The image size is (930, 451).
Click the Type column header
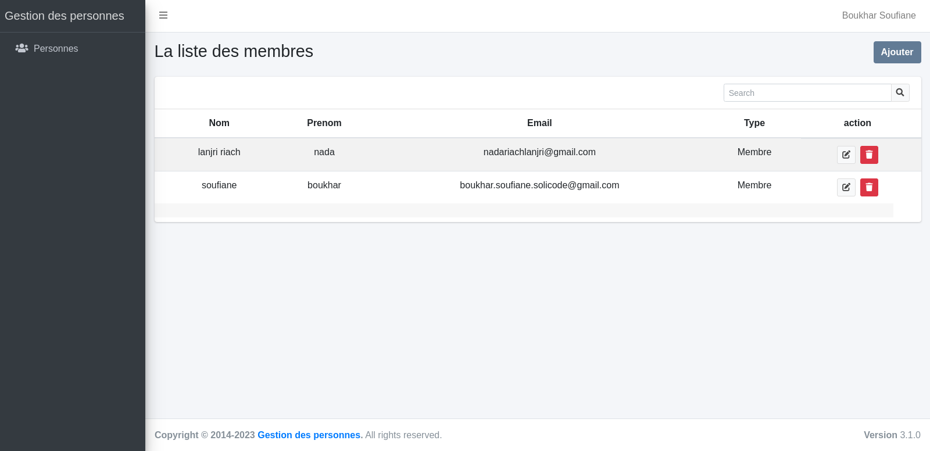[x=754, y=123]
